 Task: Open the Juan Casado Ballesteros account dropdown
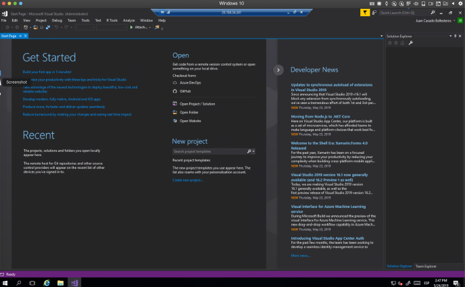(x=435, y=21)
